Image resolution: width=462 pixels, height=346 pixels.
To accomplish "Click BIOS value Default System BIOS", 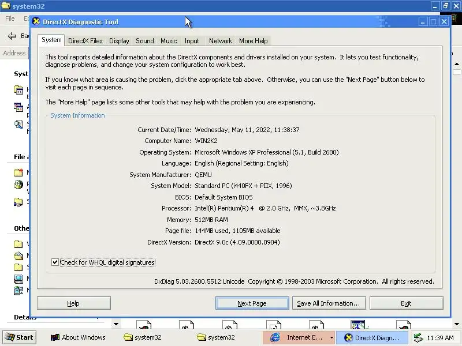I will point(223,197).
